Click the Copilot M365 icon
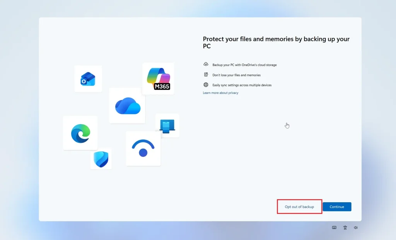The image size is (396, 240). [x=158, y=79]
